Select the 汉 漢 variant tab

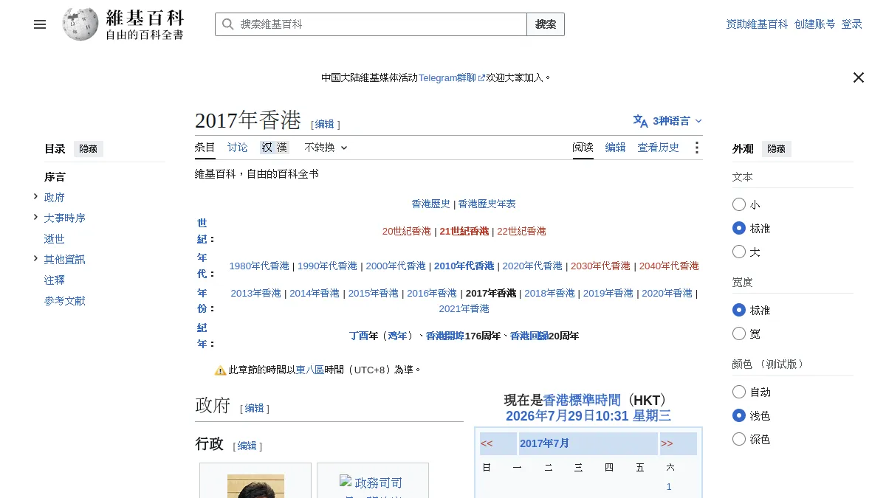274,148
